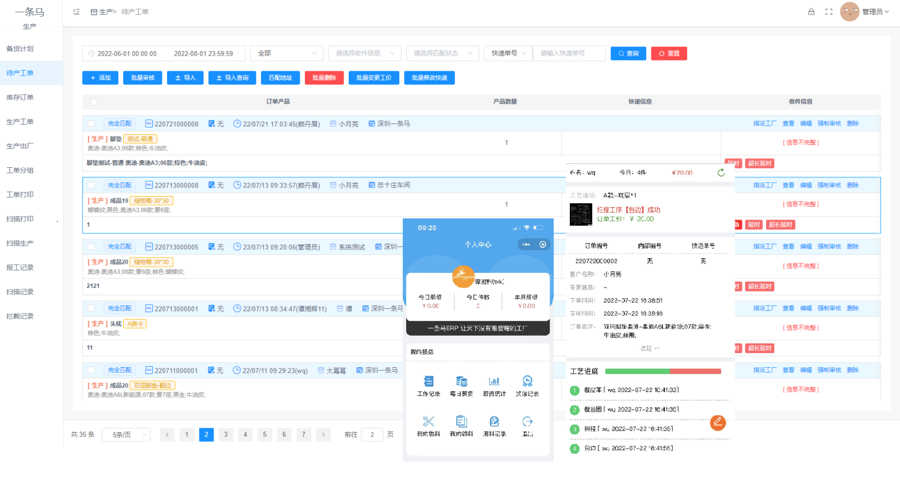Click the QR code thumbnail of process

tap(580, 214)
